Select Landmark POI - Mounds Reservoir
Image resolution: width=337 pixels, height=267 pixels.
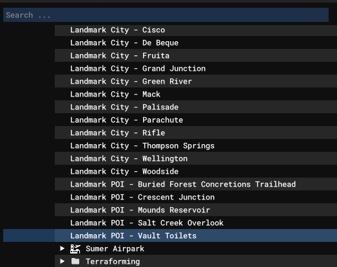coord(196,210)
